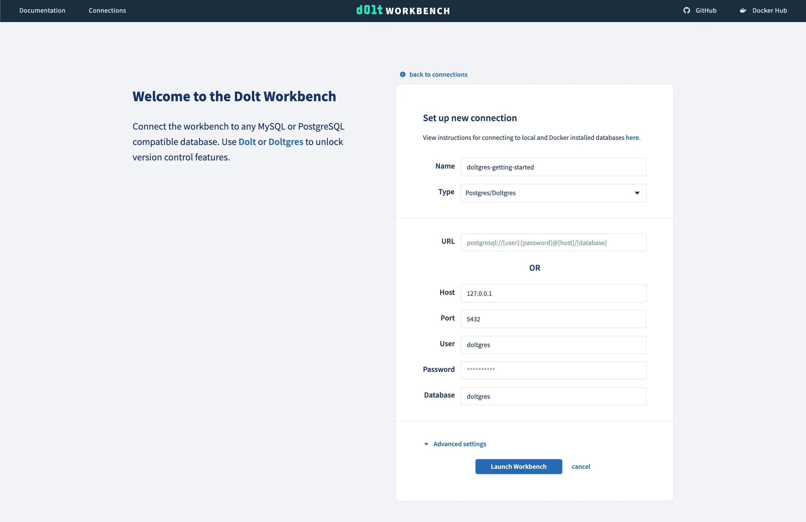Click the GitHub octocat icon

[x=686, y=11]
